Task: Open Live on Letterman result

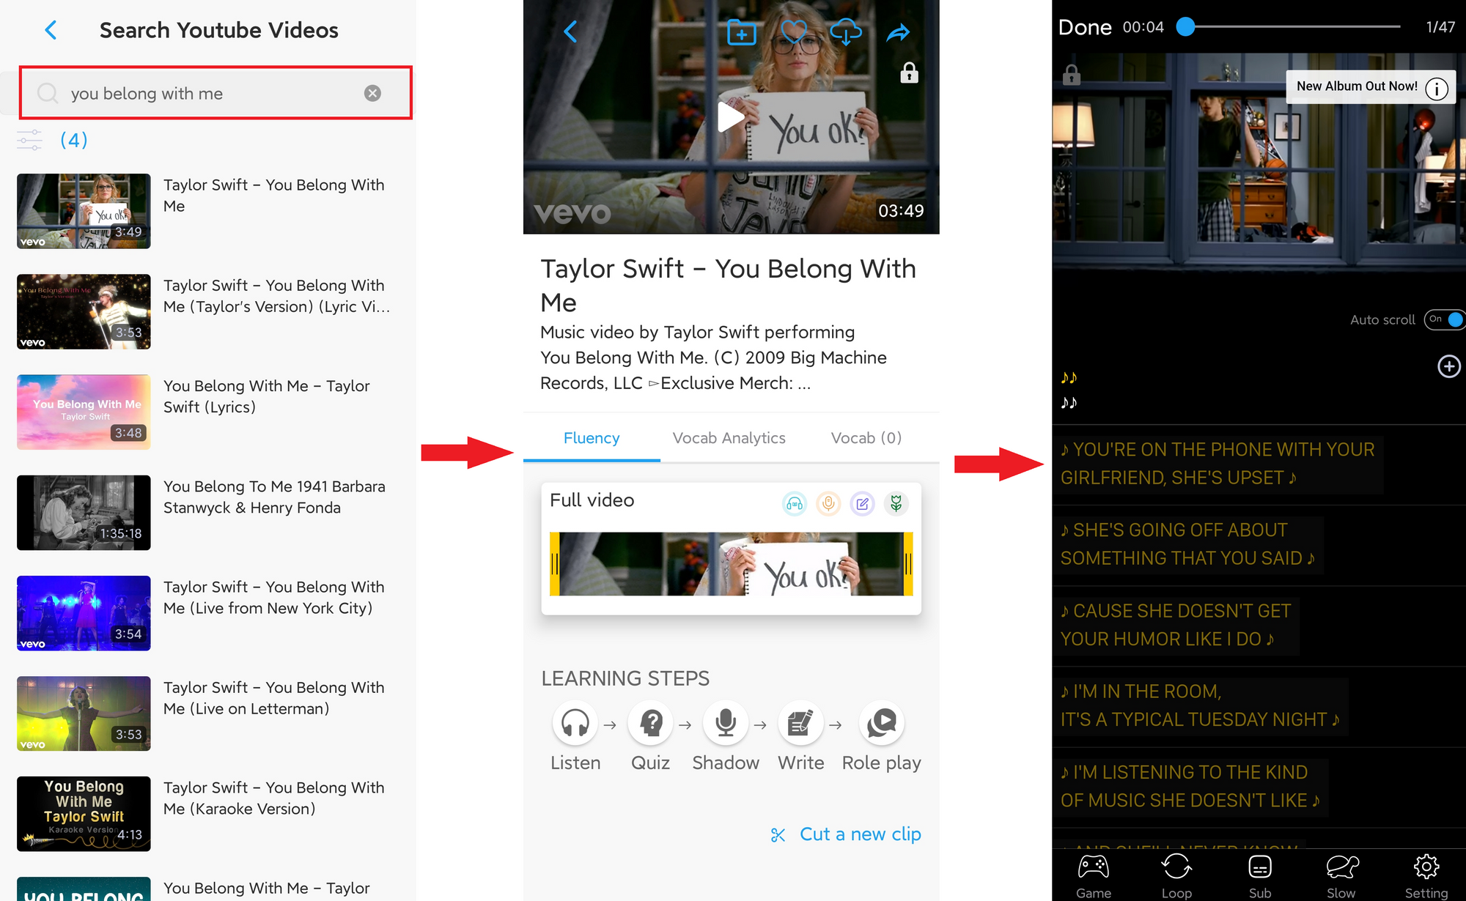Action: point(208,713)
